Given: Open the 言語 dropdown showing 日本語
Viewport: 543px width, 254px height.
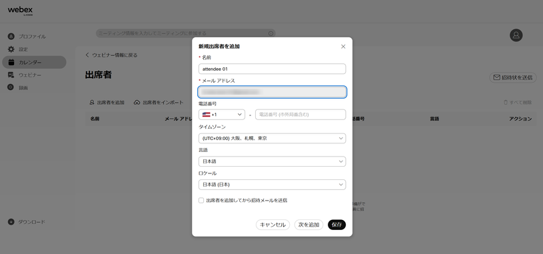Looking at the screenshot, I should point(272,161).
